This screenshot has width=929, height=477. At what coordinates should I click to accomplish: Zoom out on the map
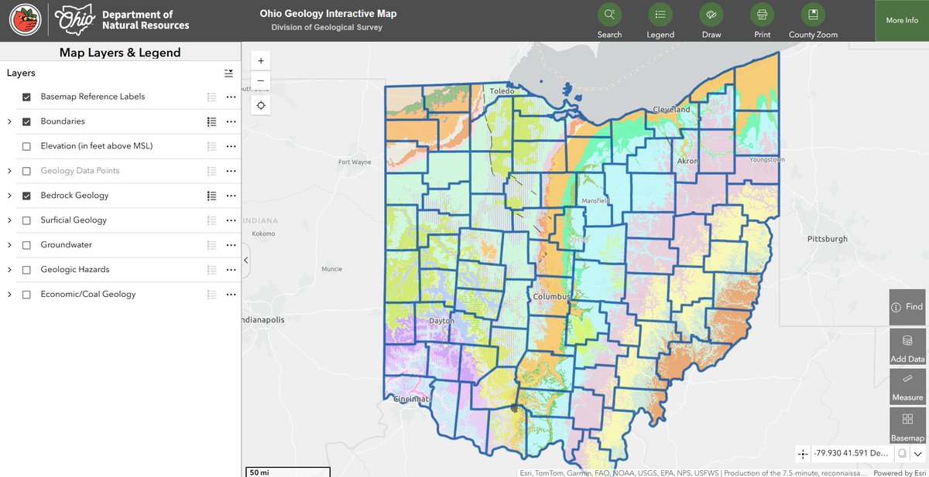[261, 80]
